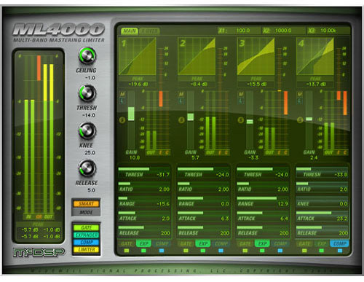The image size is (364, 282).
Task: Solo band 4 with its S button
Action: [x=300, y=120]
